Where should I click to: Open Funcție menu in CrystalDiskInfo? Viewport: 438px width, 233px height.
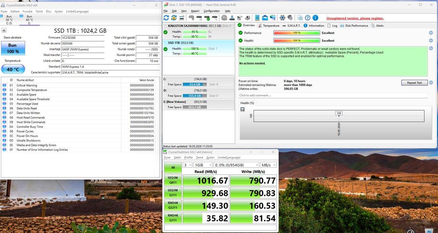pyautogui.click(x=27, y=11)
